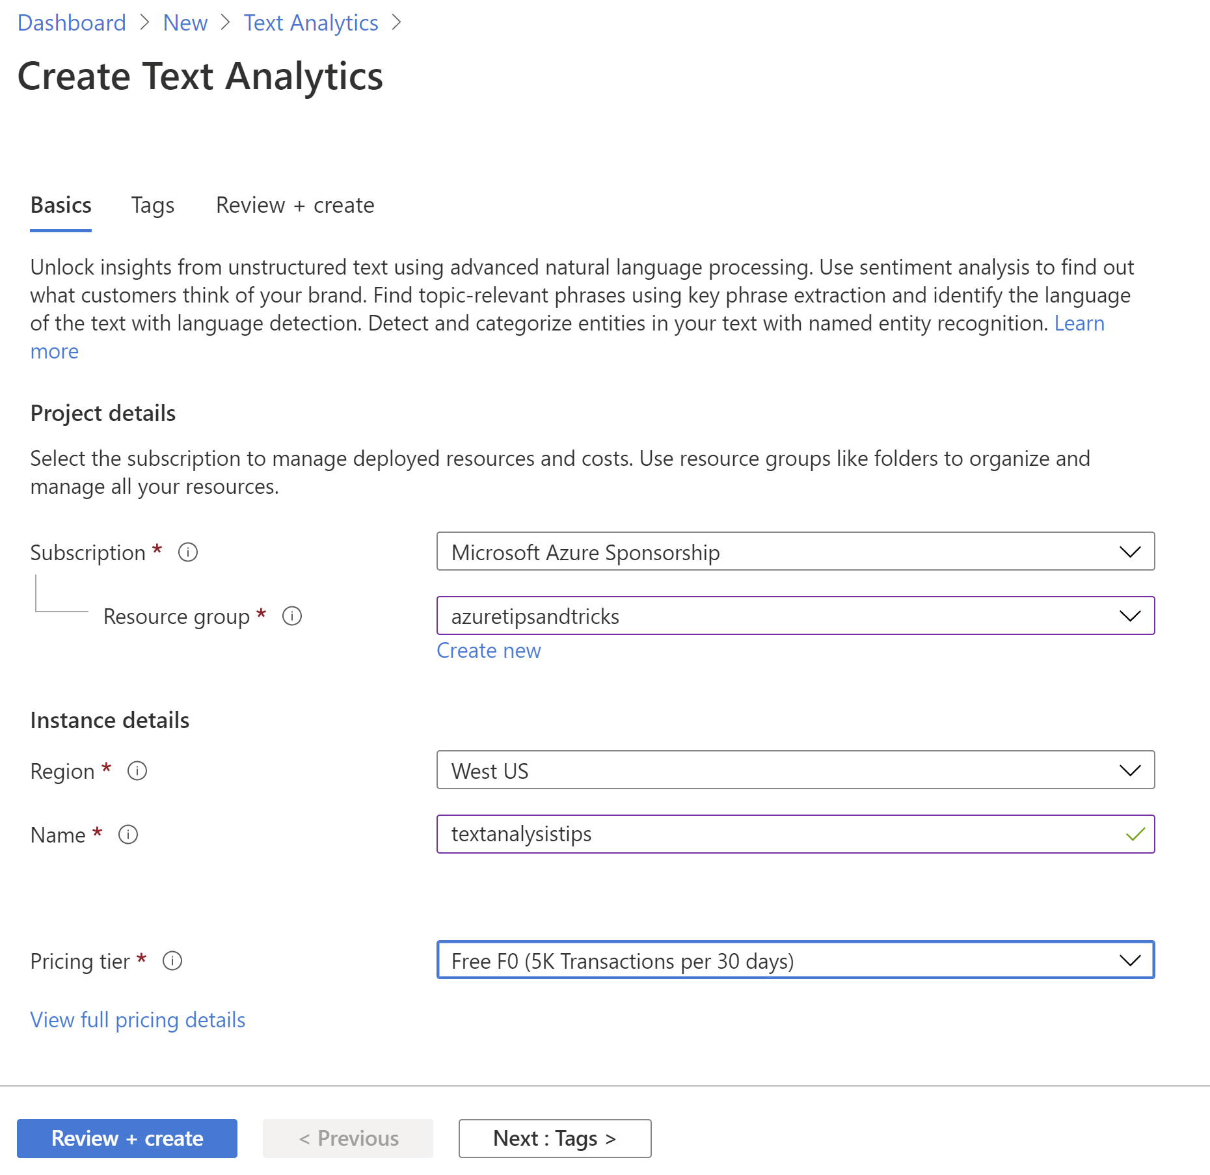Click the Region label text
This screenshot has width=1210, height=1175.
click(62, 771)
